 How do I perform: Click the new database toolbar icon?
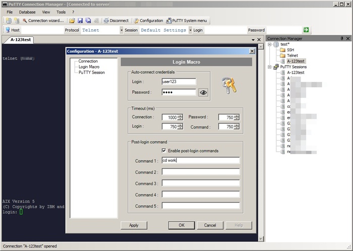click(9, 21)
